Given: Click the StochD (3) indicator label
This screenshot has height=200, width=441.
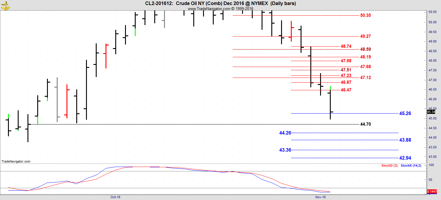Looking at the screenshot, I should [x=389, y=166].
